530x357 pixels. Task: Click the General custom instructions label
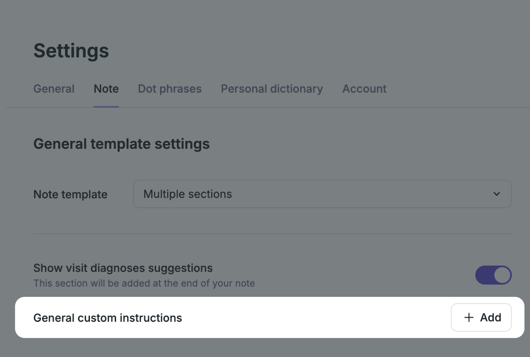[108, 318]
